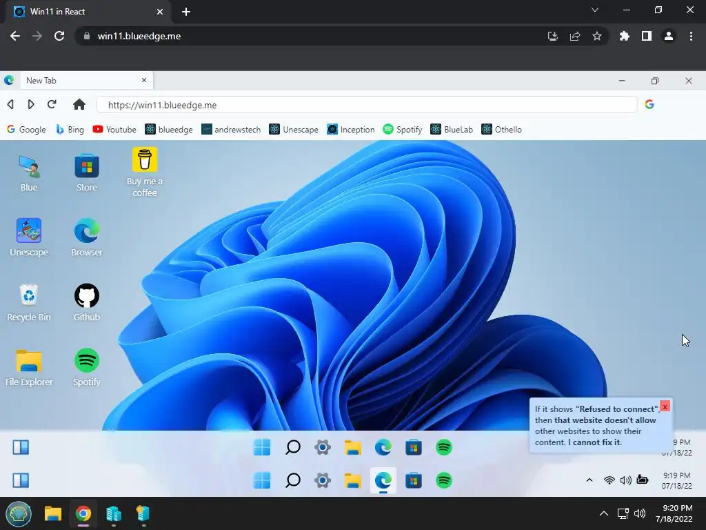This screenshot has height=530, width=706.
Task: Open the Unescape bookmark
Action: click(x=294, y=130)
